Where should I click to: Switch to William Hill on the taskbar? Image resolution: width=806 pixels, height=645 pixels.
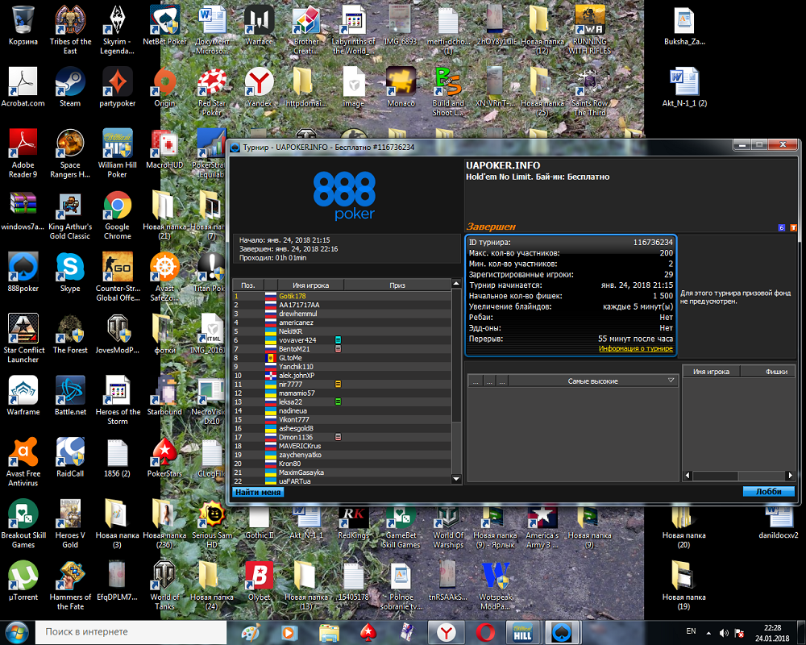[523, 633]
